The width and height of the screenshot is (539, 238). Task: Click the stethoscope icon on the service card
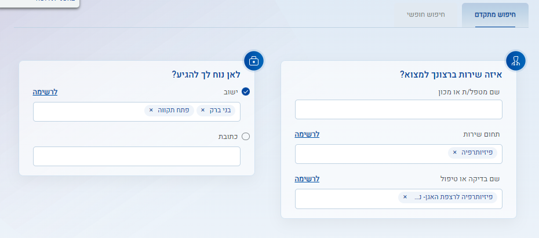pos(515,60)
